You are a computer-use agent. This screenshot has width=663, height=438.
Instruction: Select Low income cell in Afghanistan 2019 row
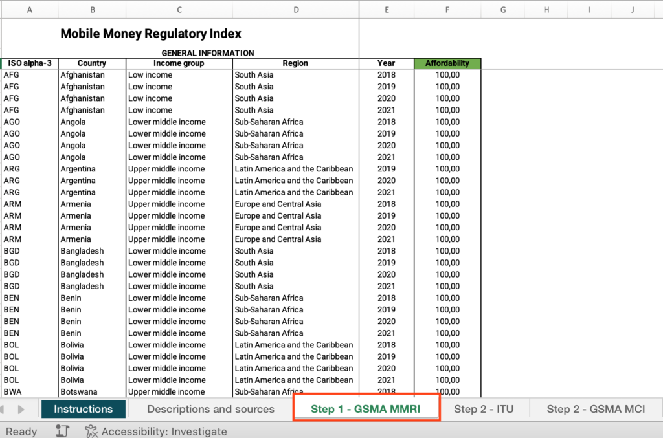(179, 87)
